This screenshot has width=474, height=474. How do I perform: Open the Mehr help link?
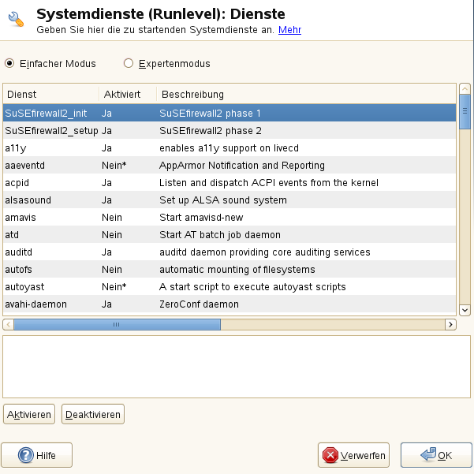pos(289,30)
